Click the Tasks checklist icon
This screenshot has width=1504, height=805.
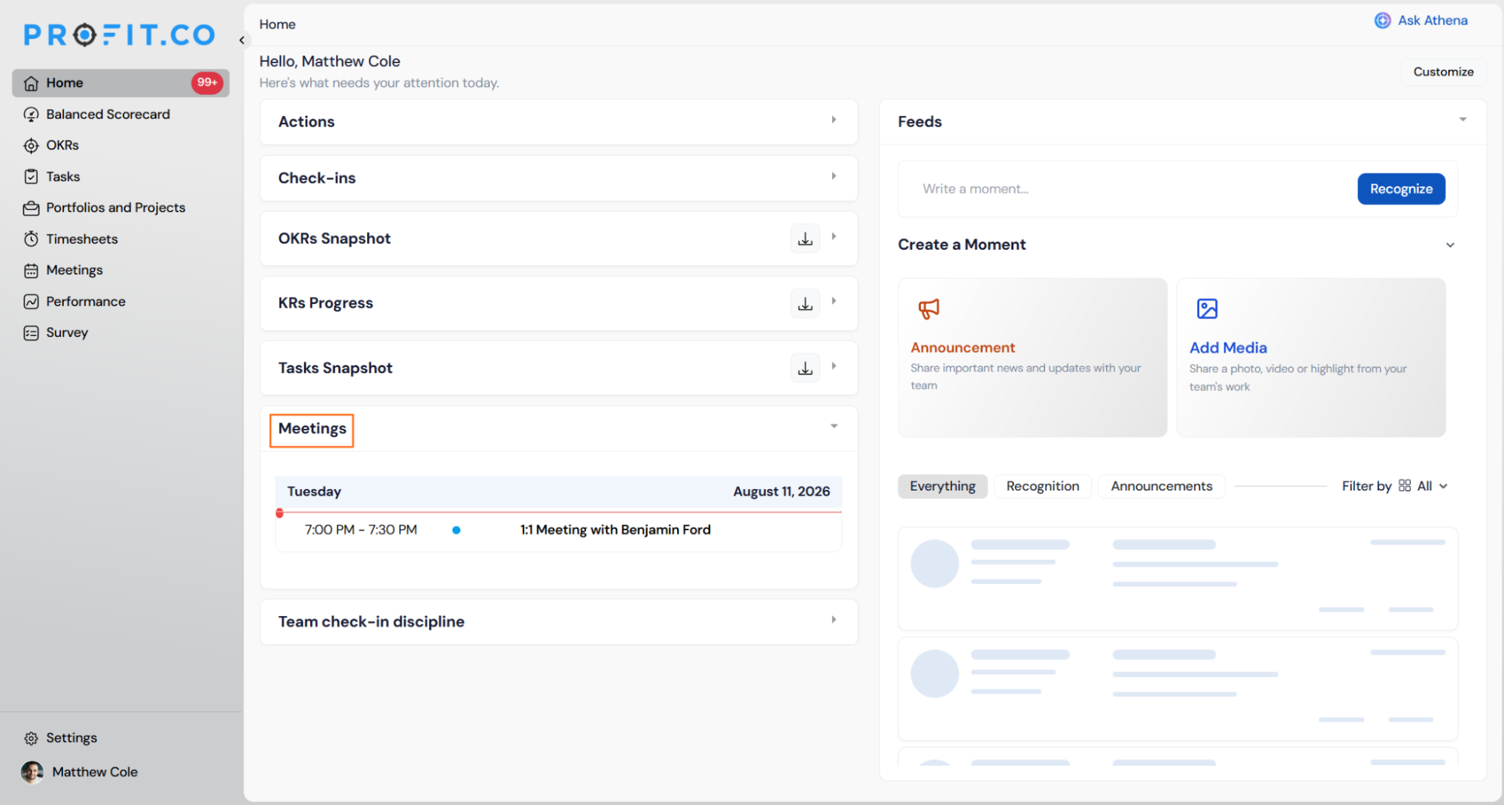(x=31, y=177)
